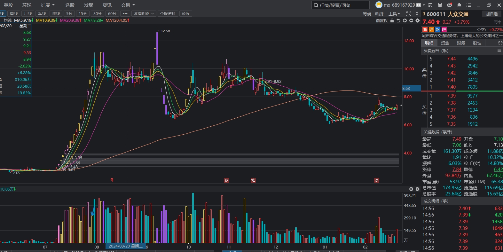Image resolution: width=503 pixels, height=252 pixels.
Task: Expand the 多周期图 dropdown
Action: 144,14
